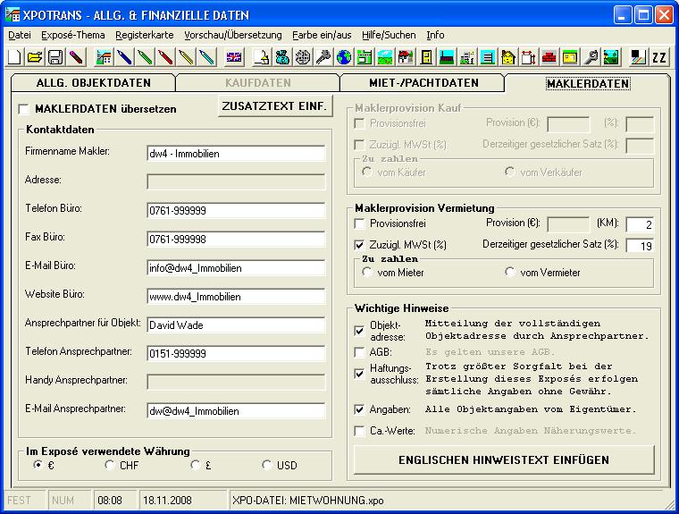Open the Vorschau/Übersetzung menu
Image resolution: width=679 pixels, height=514 pixels.
click(x=232, y=35)
